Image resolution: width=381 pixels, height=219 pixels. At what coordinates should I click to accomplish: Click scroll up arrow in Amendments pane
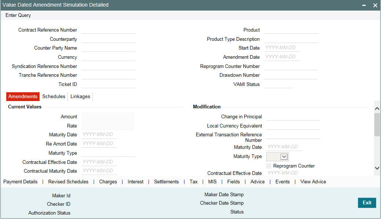pos(377,109)
